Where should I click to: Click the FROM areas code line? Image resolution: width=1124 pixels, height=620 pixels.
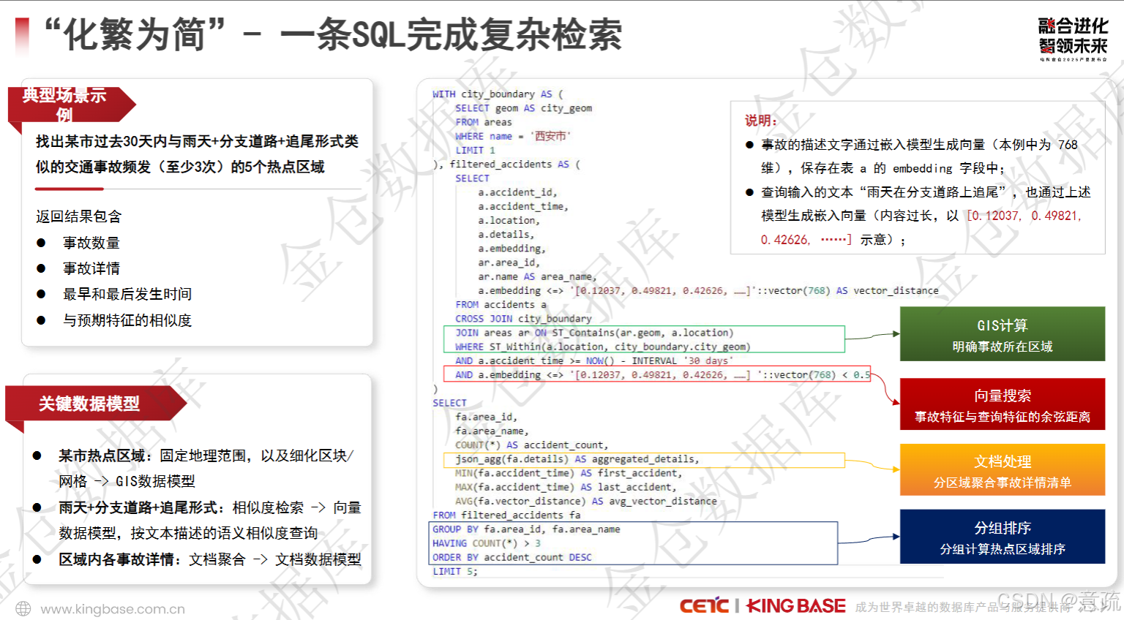(x=484, y=122)
